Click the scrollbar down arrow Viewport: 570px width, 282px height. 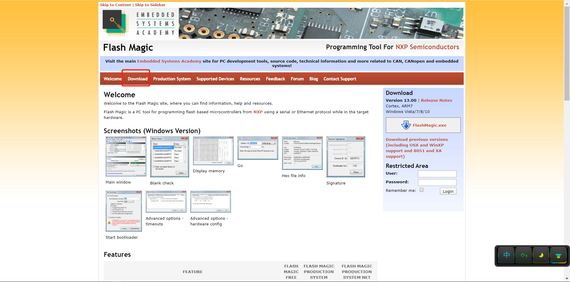coord(567,279)
